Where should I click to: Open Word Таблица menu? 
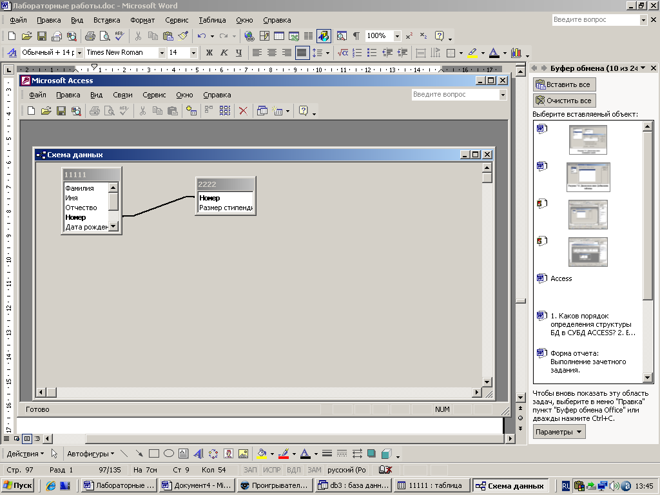click(212, 20)
